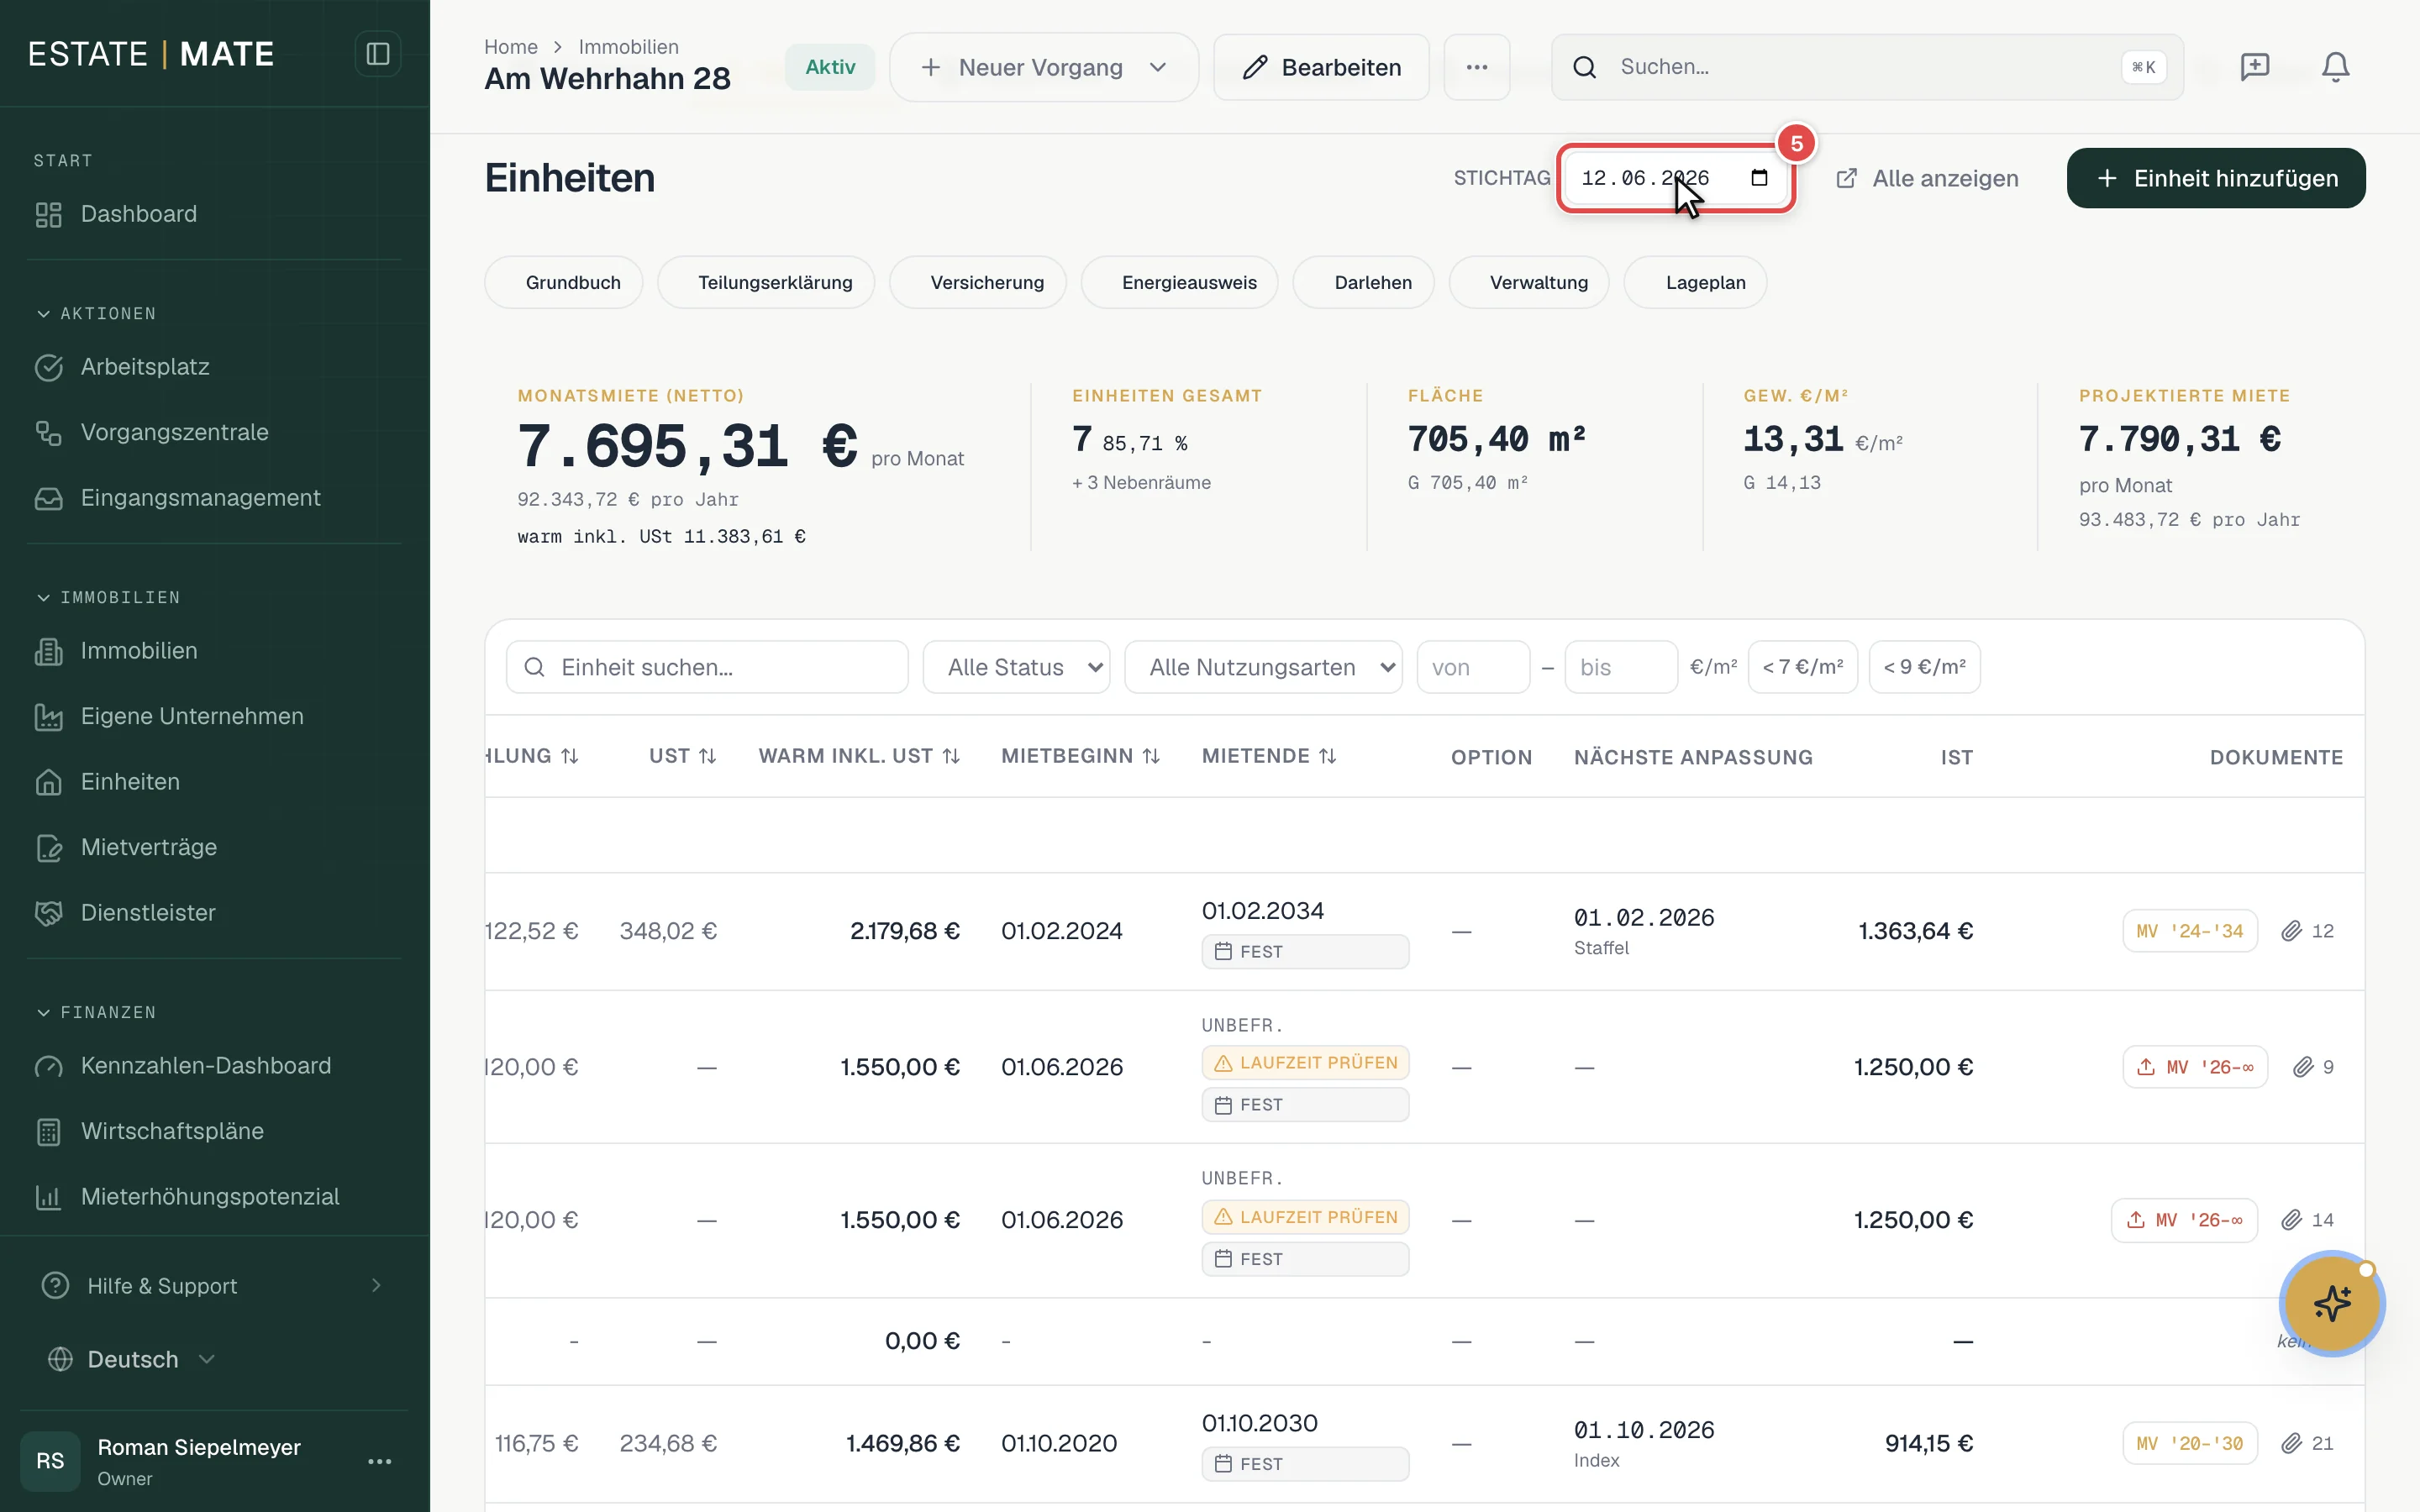Open the feedback chat icon

click(2254, 67)
